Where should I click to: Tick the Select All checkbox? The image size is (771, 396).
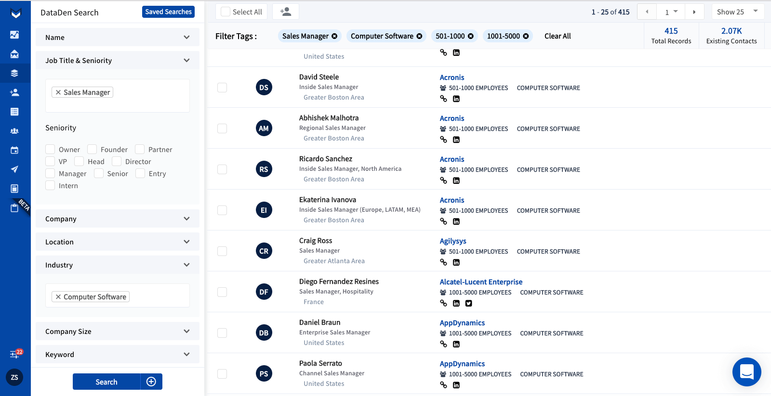point(226,12)
